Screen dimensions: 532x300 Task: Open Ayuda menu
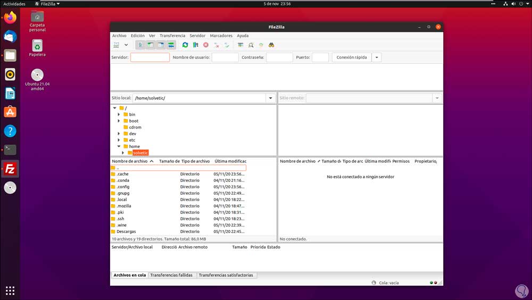(243, 36)
